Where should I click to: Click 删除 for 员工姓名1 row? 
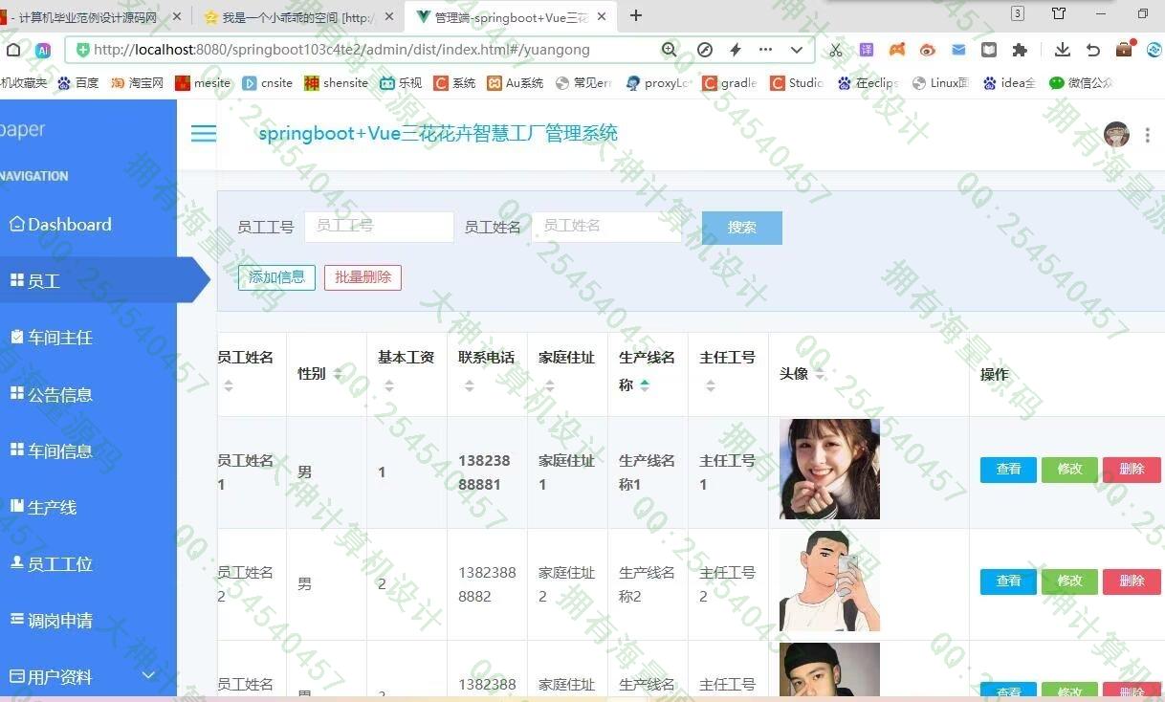coord(1132,470)
